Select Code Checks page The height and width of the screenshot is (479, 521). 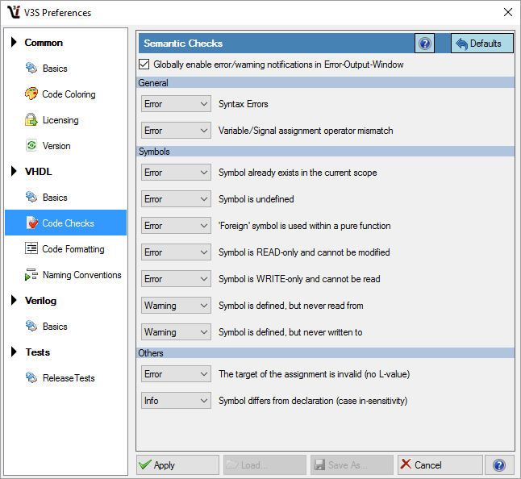click(66, 223)
